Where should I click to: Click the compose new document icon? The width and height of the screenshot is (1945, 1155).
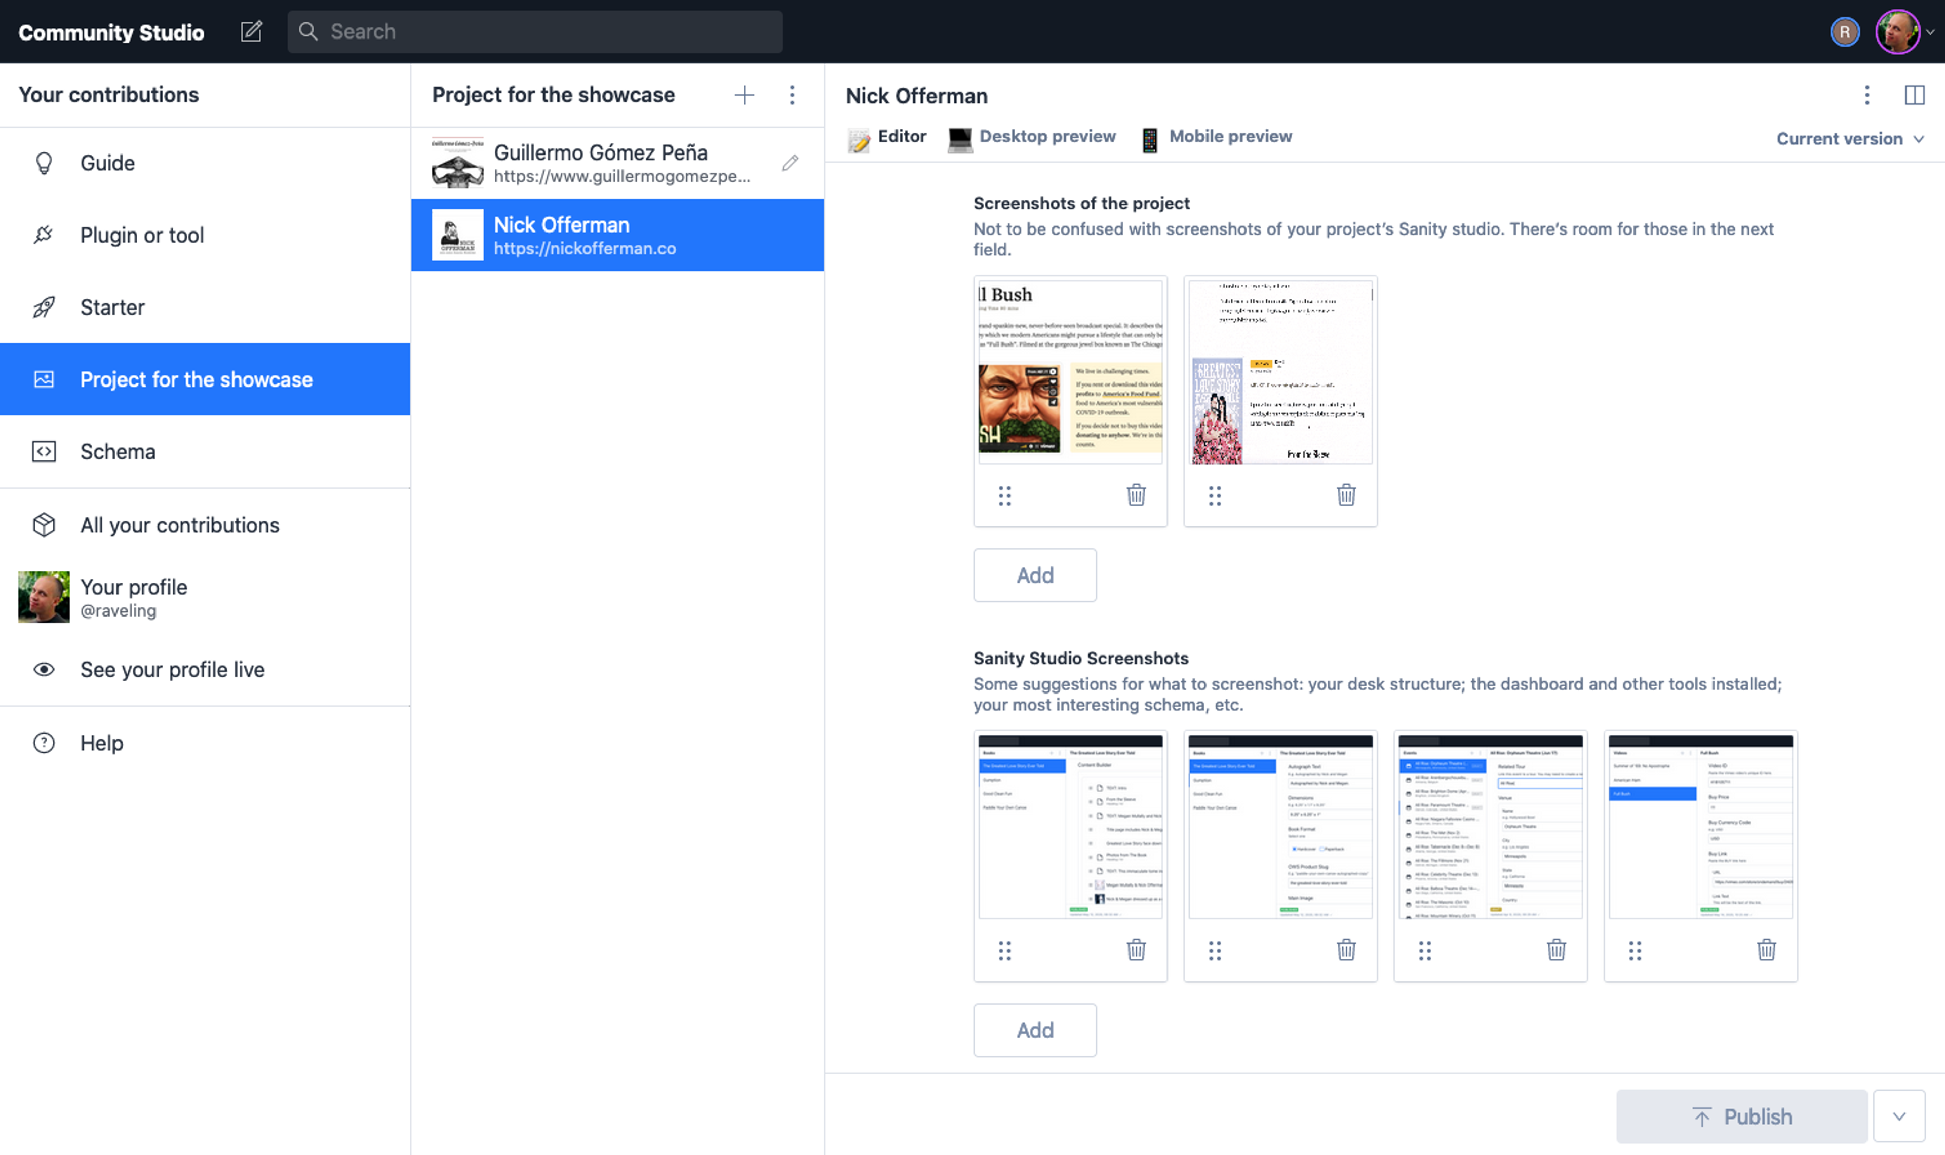(x=251, y=32)
